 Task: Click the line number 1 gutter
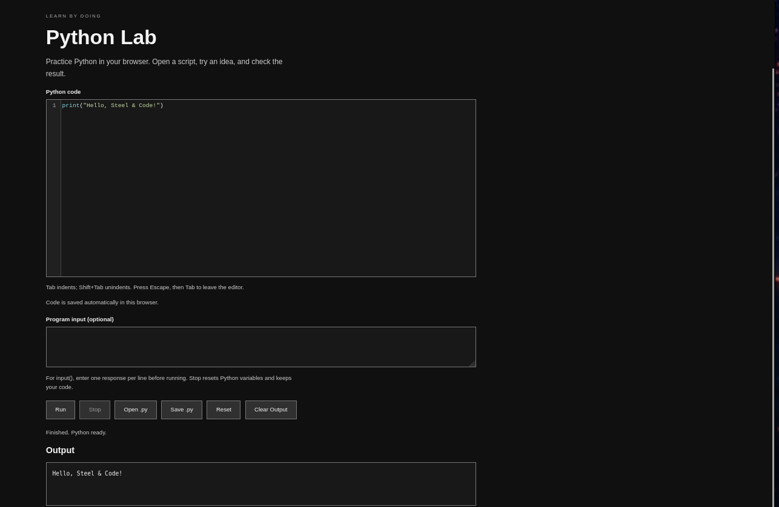[x=54, y=105]
